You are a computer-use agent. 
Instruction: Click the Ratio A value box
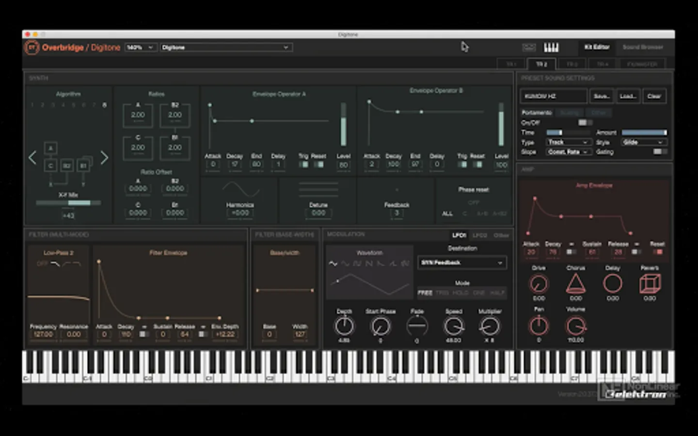pos(138,115)
